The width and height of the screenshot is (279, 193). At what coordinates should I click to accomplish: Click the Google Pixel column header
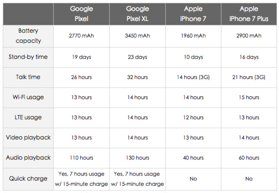[x=81, y=14]
